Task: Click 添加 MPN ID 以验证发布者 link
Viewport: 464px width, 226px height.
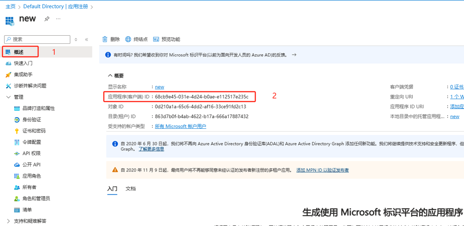Action: coord(322,170)
